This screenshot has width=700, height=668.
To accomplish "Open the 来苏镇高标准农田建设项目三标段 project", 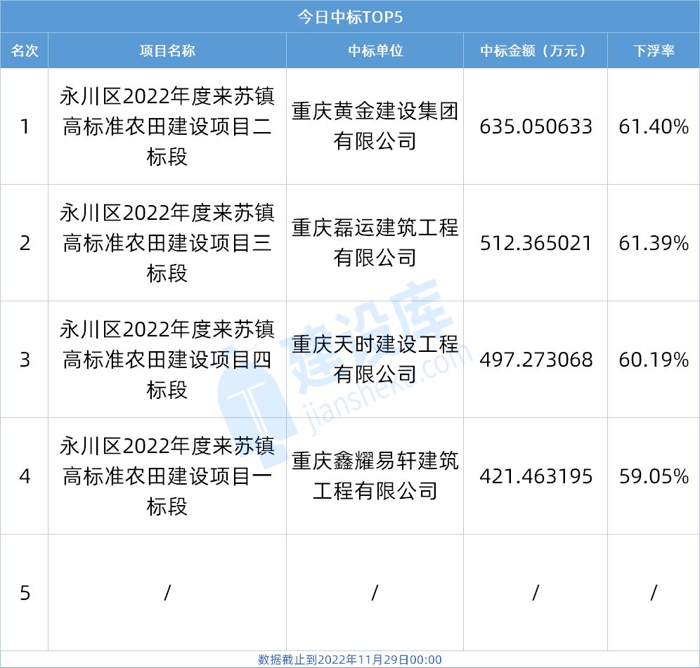I will pos(167,243).
